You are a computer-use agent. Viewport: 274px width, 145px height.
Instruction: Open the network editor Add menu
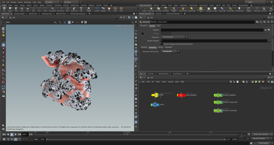pyautogui.click(x=143, y=82)
